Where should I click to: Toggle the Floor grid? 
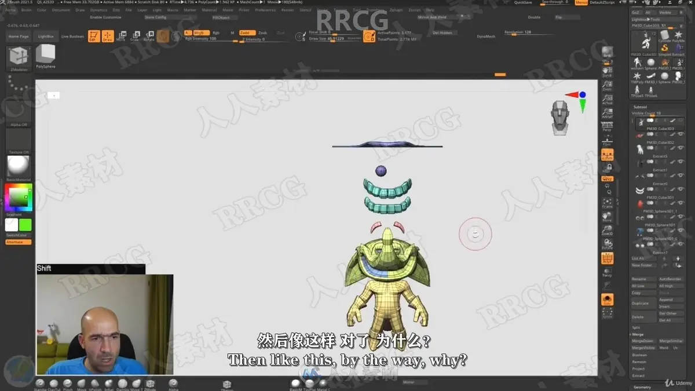pos(607,140)
